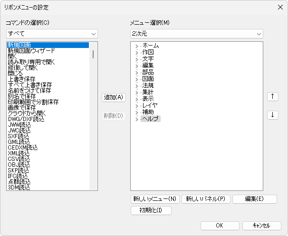This screenshot has width=288, height=236.
Task: Expand the ホーム tree node
Action: coord(136,46)
